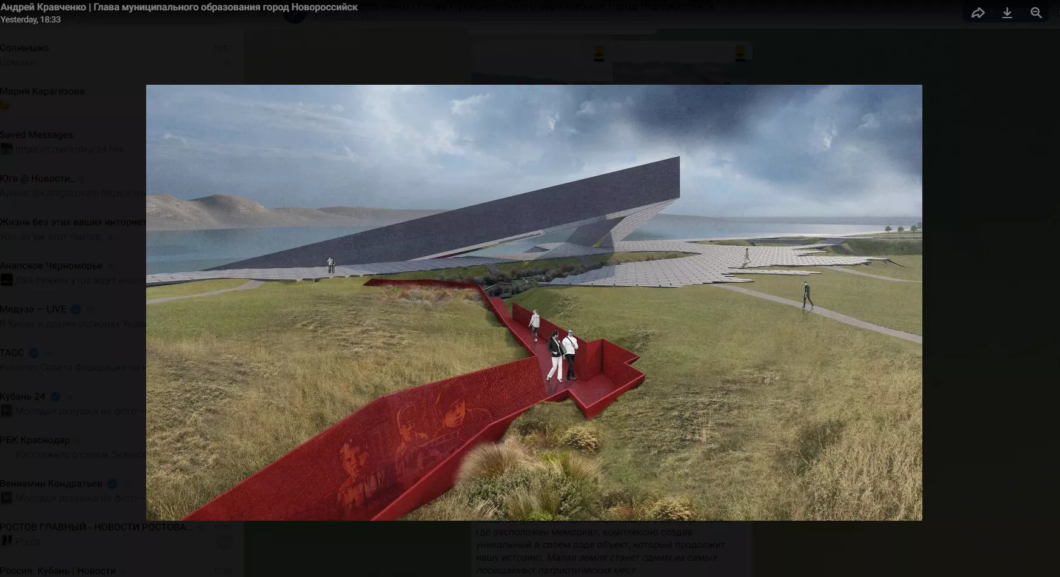Click the verified badge beside Медуза — LIVE
1060x577 pixels.
[x=76, y=309]
